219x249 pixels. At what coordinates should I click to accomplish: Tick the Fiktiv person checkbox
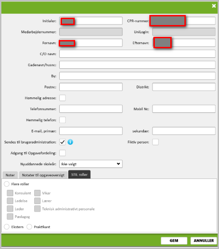(x=155, y=142)
